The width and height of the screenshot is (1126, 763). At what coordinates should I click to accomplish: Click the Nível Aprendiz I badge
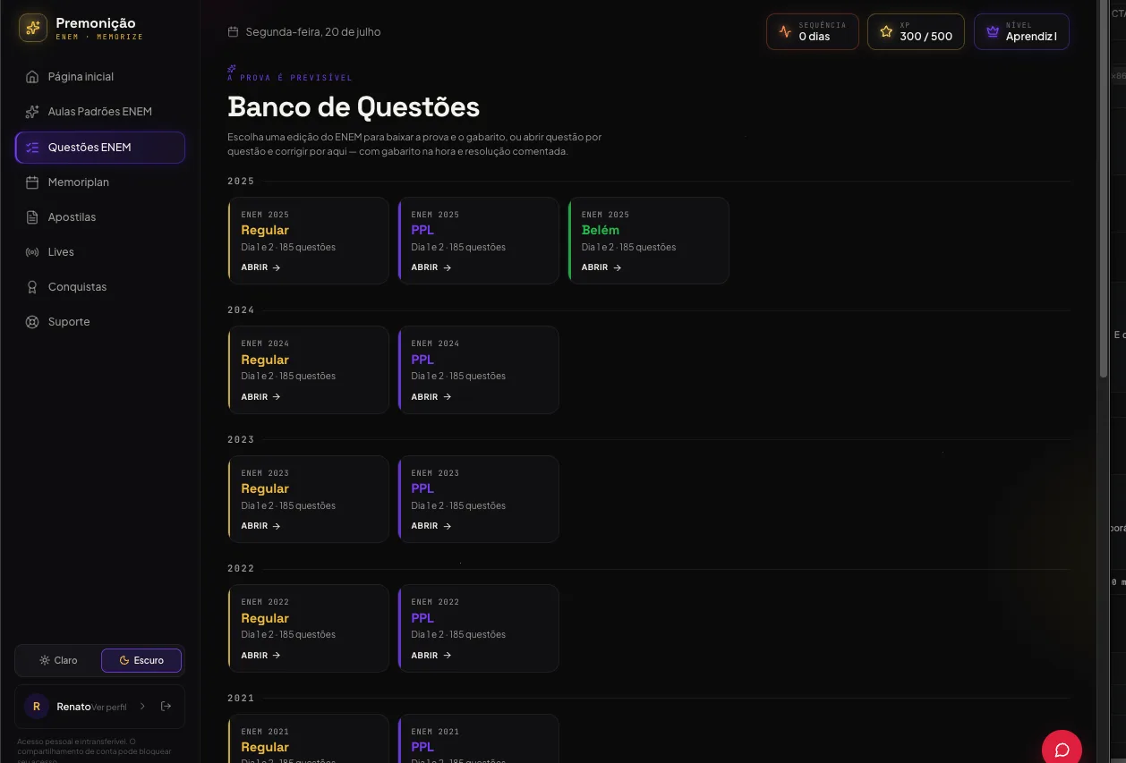(1021, 31)
